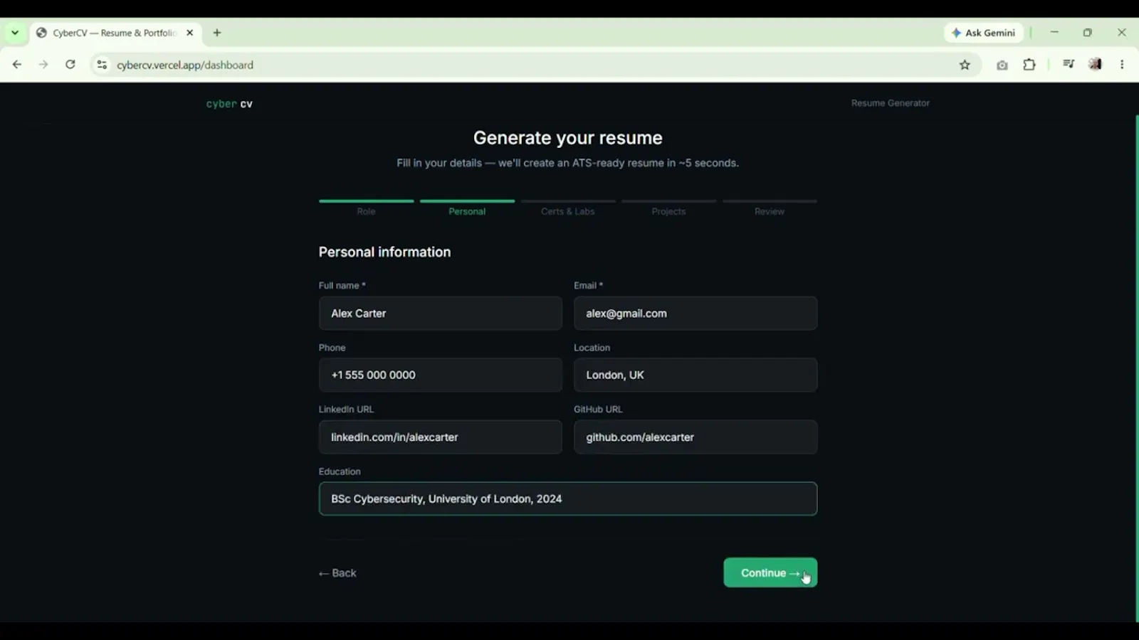Open site information icon in address bar
Screen dimensions: 1139x640
[102, 65]
